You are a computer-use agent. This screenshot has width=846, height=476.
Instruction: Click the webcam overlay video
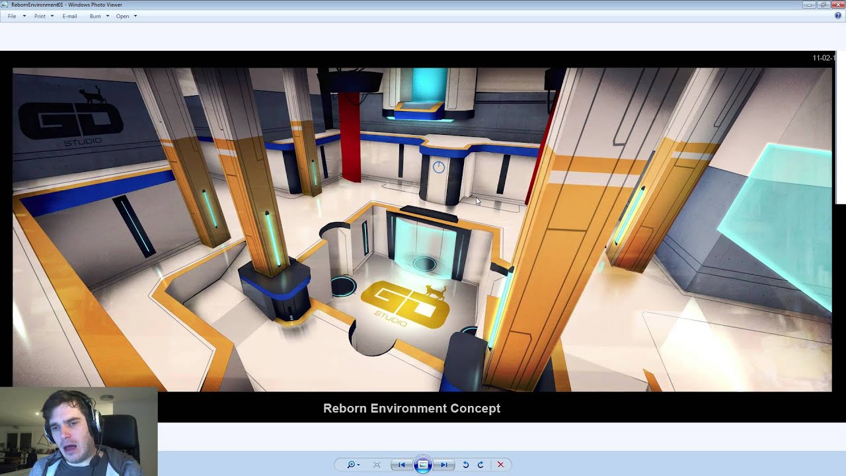(79, 432)
